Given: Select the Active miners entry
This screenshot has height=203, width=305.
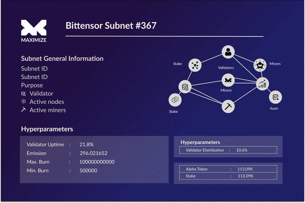Looking at the screenshot, I should point(48,110).
